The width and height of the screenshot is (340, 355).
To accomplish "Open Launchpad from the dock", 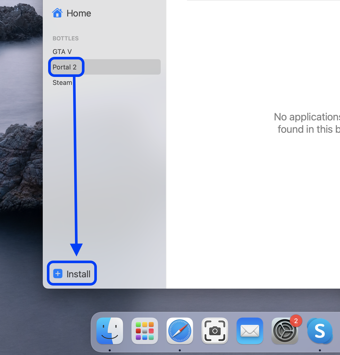I will point(145,331).
